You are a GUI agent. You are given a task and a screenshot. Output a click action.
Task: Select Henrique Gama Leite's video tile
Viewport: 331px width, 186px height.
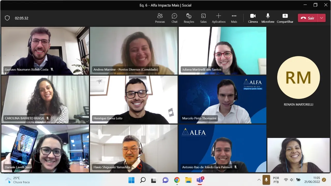click(134, 99)
